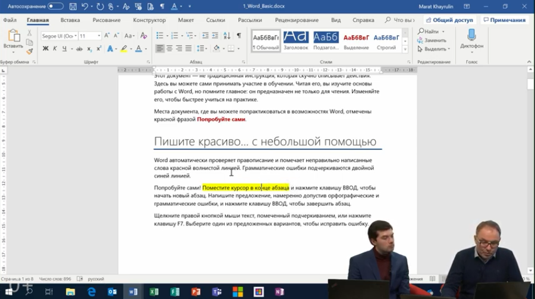The width and height of the screenshot is (535, 299).
Task: Center the text
Action: [169, 49]
